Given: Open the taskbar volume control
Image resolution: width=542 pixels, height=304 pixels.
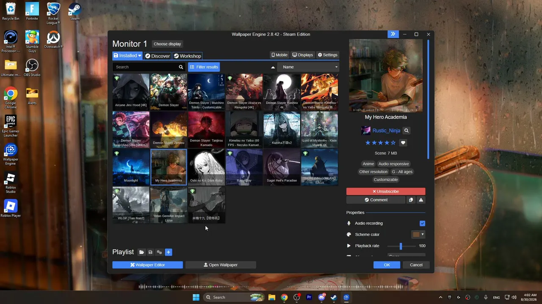Looking at the screenshot, I should pyautogui.click(x=515, y=297).
